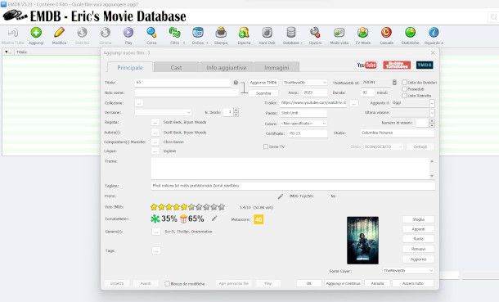This screenshot has height=302, width=499.
Task: Enable Blocco da modifiche checkbox
Action: click(167, 283)
